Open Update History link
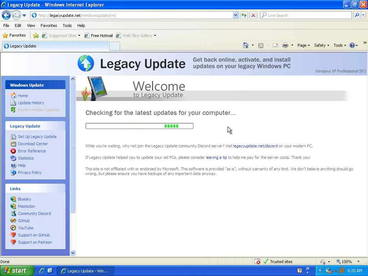368x276 pixels. 31,103
